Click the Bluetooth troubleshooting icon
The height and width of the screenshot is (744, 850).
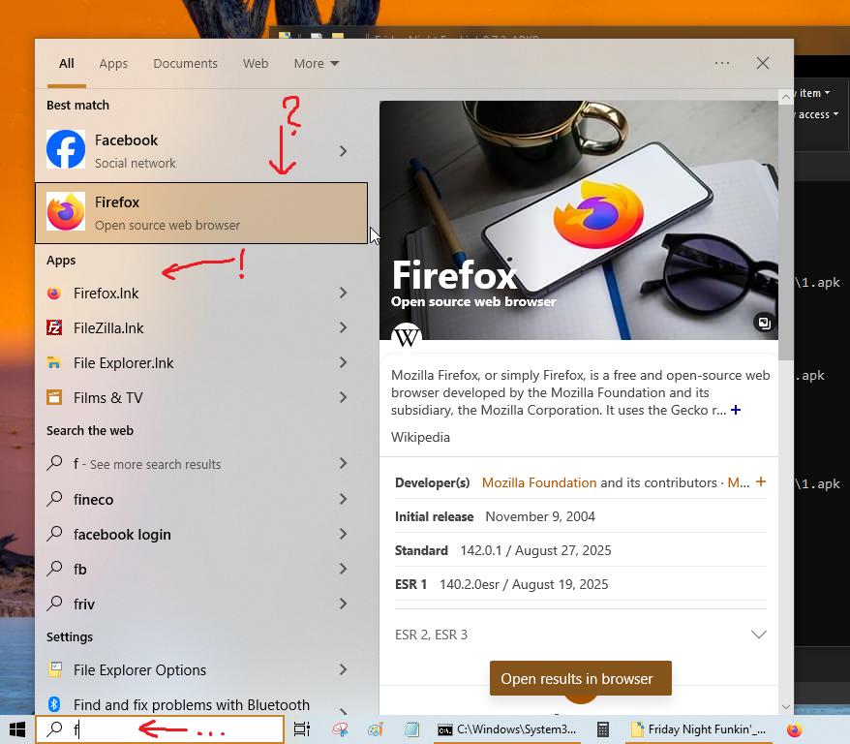54,704
